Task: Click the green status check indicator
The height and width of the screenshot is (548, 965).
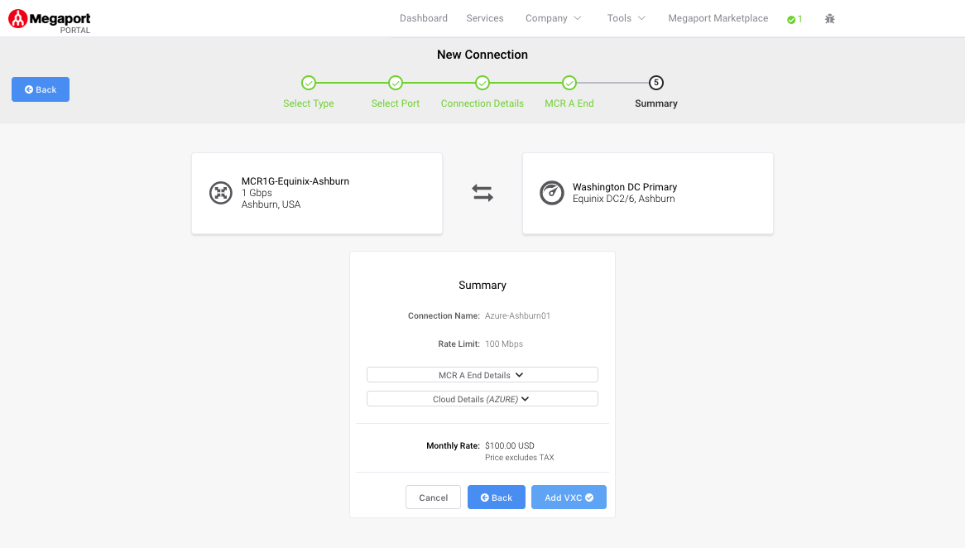Action: point(795,19)
